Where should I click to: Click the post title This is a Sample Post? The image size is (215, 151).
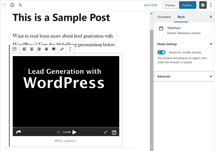(x=61, y=18)
